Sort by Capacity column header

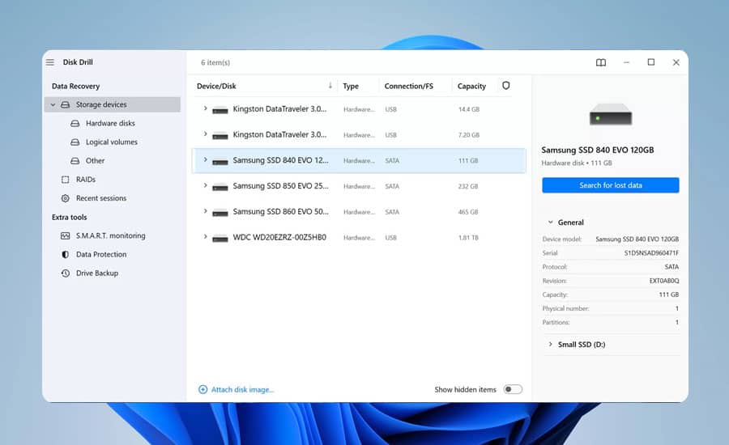(471, 86)
